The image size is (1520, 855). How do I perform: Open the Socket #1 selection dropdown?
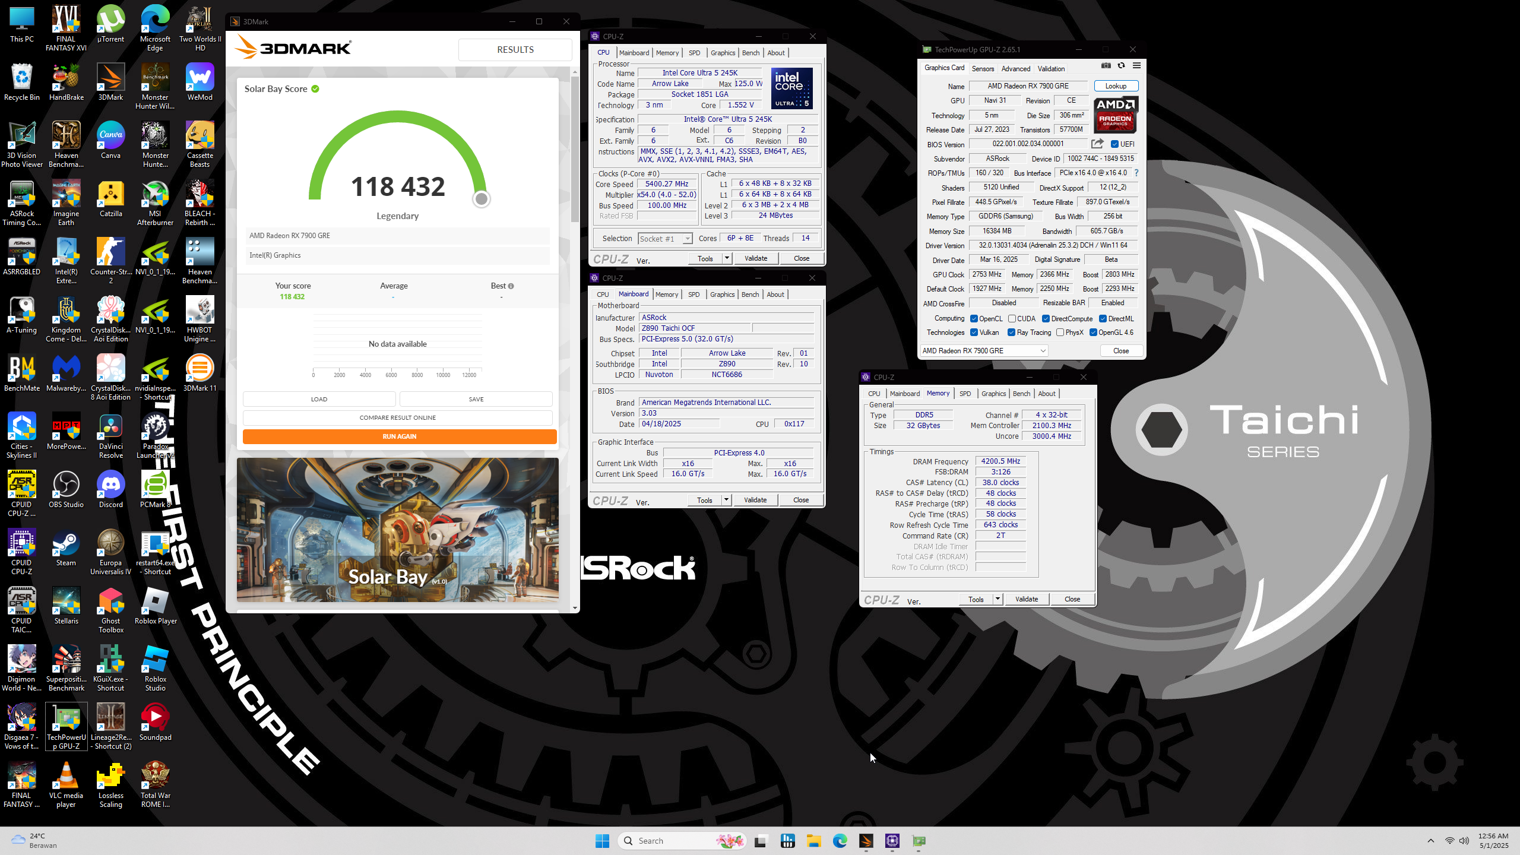pos(665,239)
